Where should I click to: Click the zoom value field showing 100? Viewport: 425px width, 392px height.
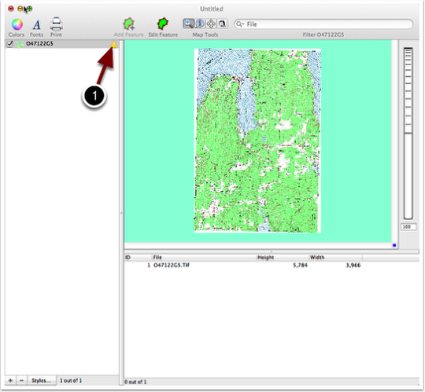[408, 227]
